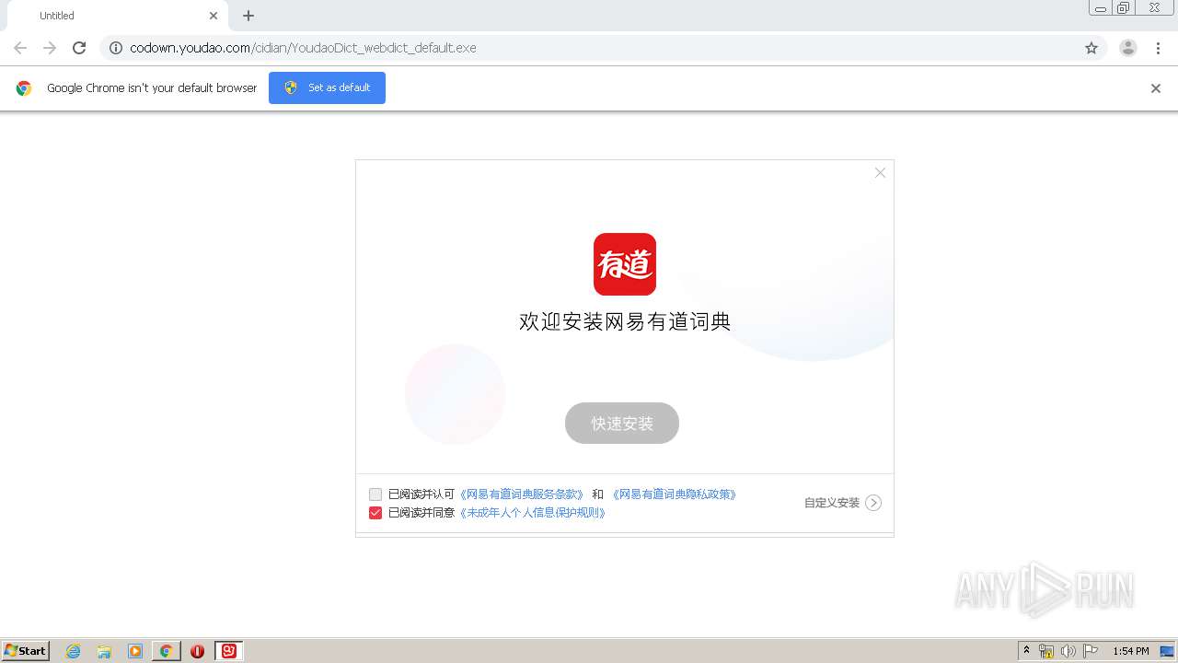This screenshot has width=1178, height=663.
Task: Uncheck the 已阅读并同意 minors protection checkbox
Action: [x=375, y=513]
